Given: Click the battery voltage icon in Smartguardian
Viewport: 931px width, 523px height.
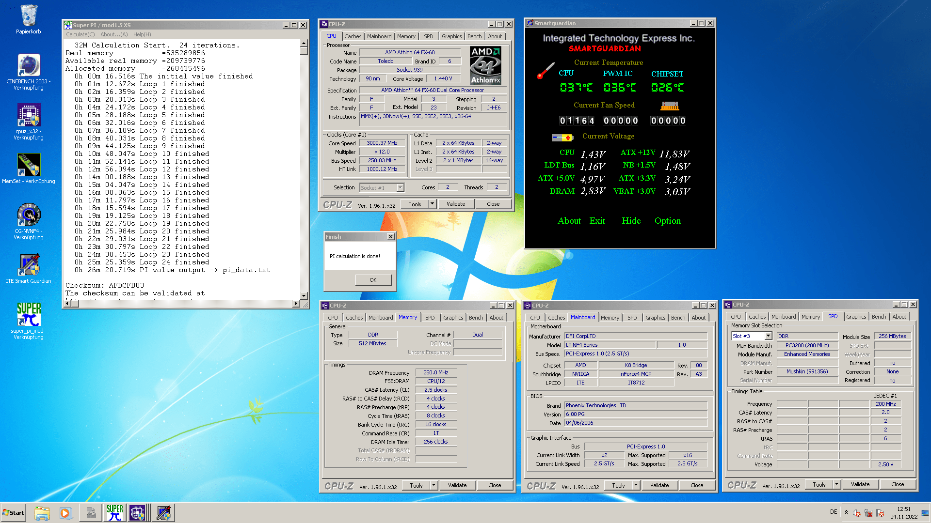Looking at the screenshot, I should tap(562, 138).
